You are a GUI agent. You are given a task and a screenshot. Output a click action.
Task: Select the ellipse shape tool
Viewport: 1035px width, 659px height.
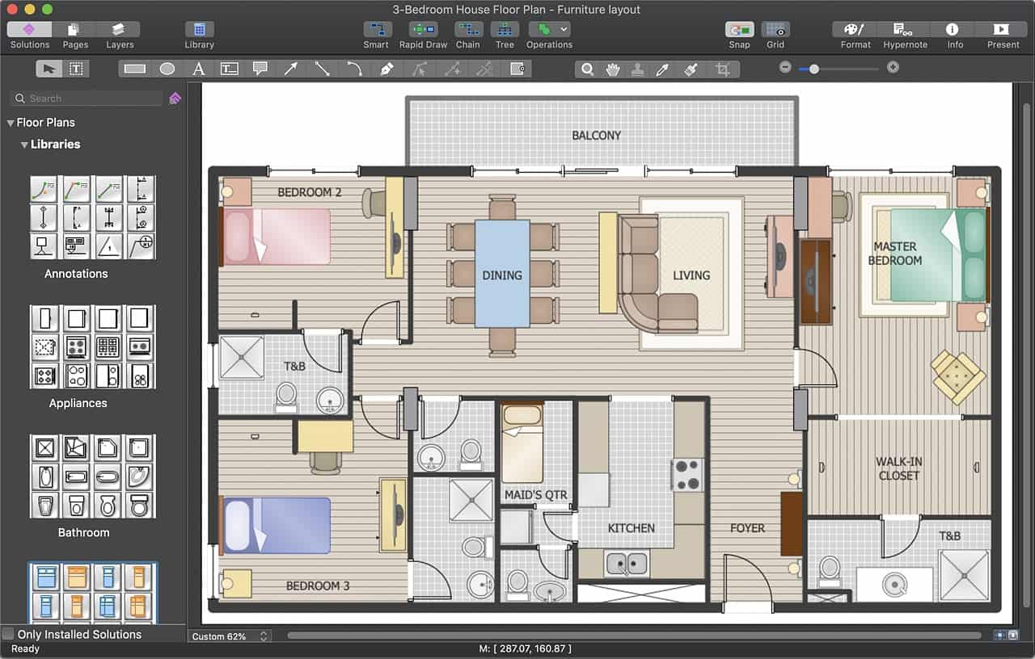[x=167, y=69]
